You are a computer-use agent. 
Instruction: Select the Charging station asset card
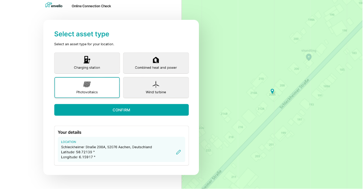pos(87,63)
